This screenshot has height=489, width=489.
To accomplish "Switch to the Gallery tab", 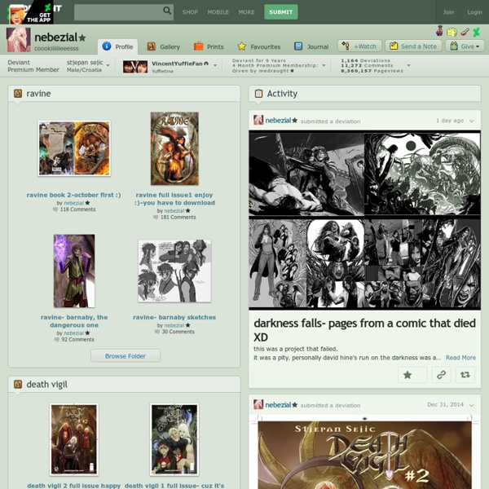I will click(x=164, y=46).
